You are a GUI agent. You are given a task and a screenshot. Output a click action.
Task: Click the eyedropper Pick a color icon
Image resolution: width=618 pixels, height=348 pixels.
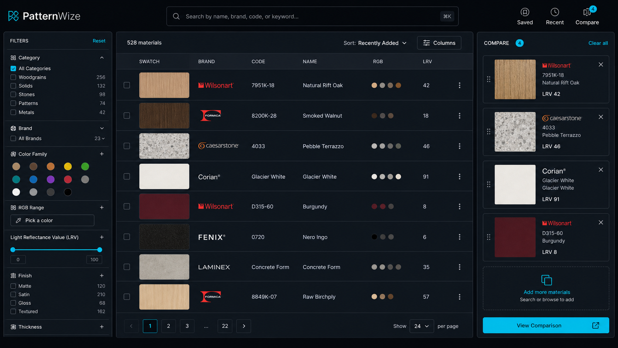click(18, 220)
